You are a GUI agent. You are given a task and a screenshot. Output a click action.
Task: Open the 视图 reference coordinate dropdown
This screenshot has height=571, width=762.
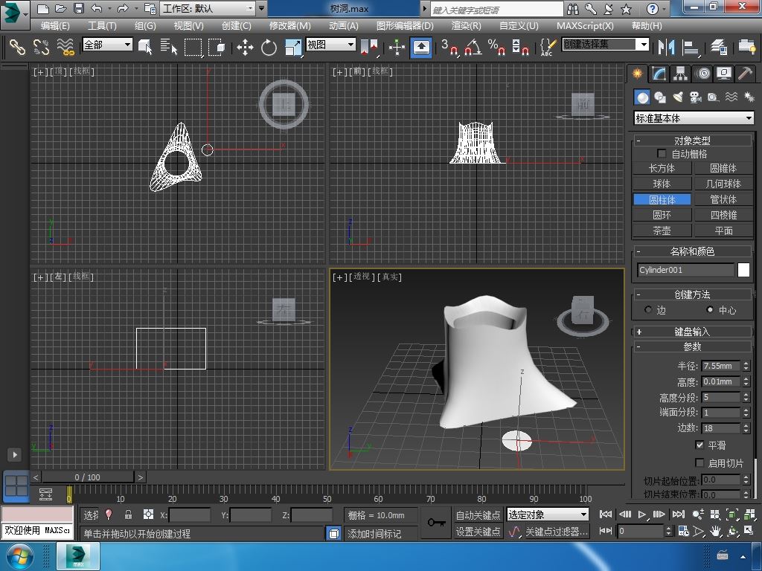point(331,45)
